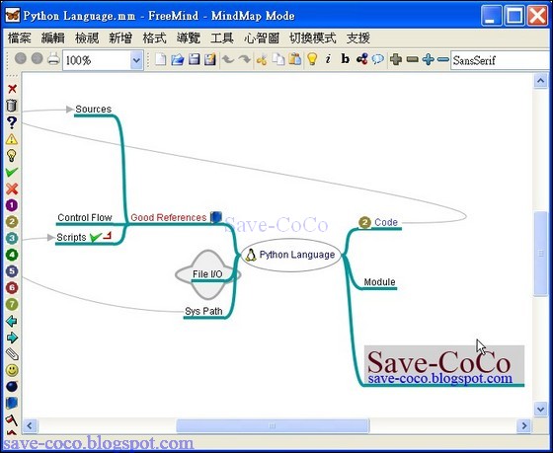Click the colored nodes toolbar icon

(361, 59)
